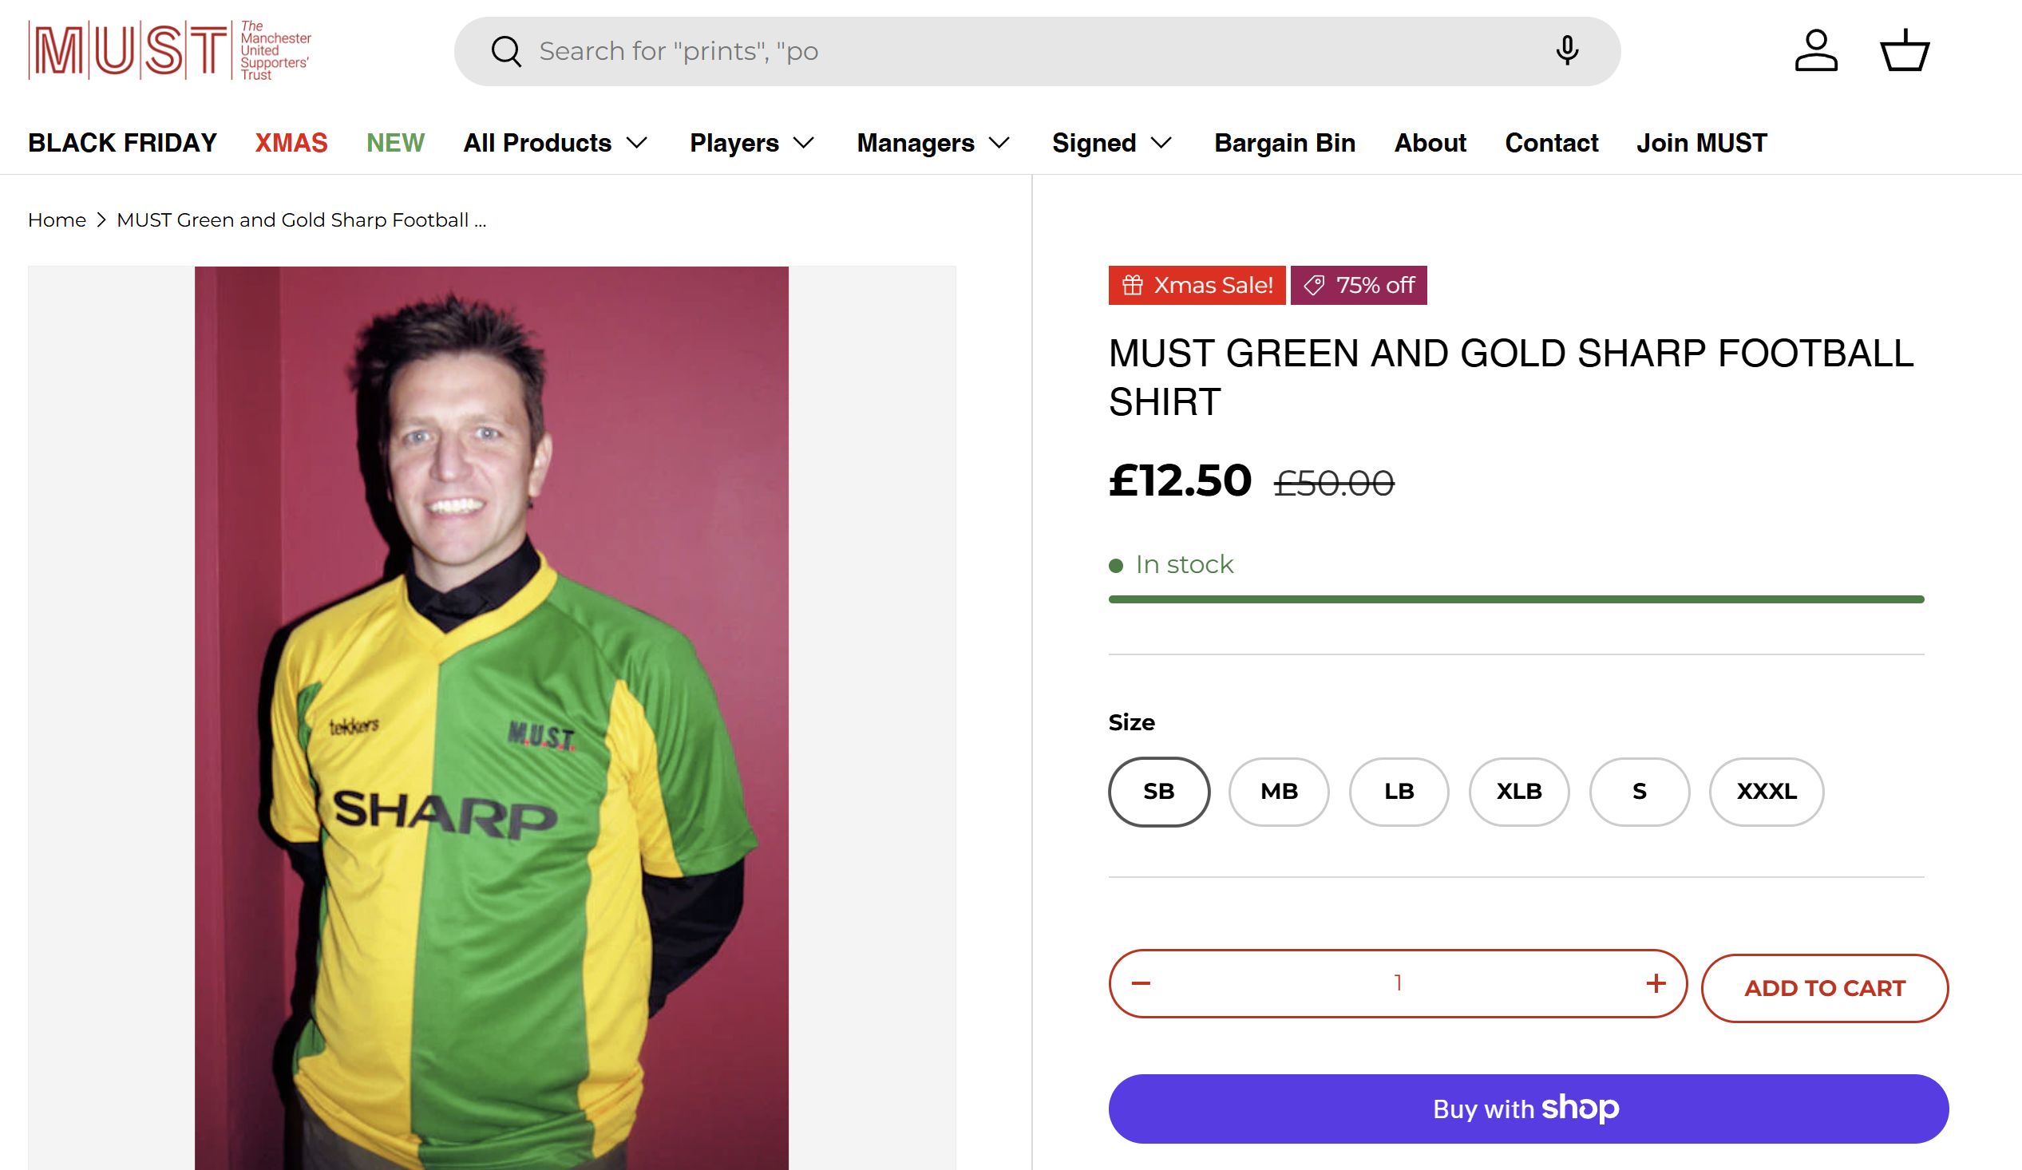Decrease quantity with minus icon
2022x1170 pixels.
coord(1141,983)
